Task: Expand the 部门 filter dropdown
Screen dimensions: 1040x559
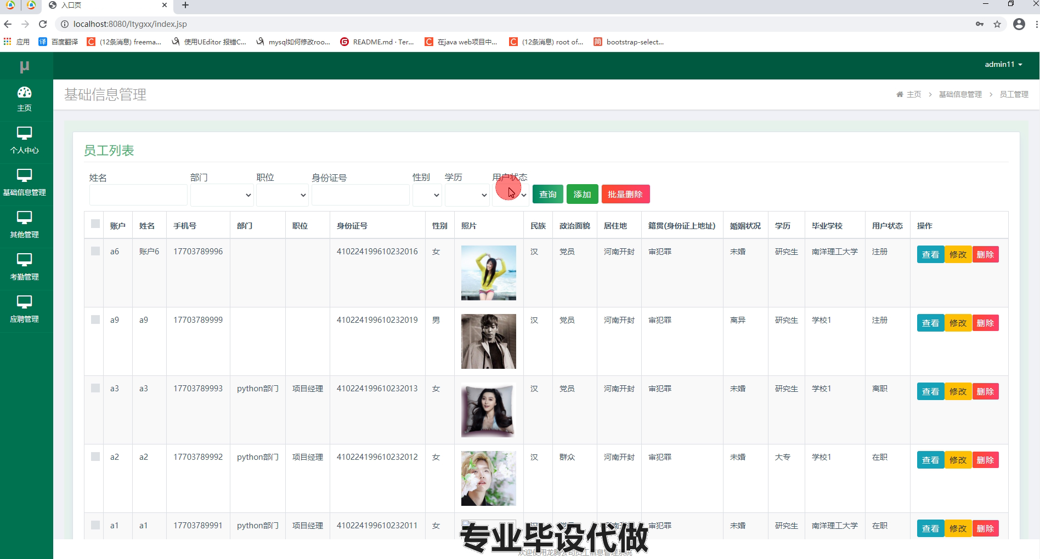Action: 222,195
